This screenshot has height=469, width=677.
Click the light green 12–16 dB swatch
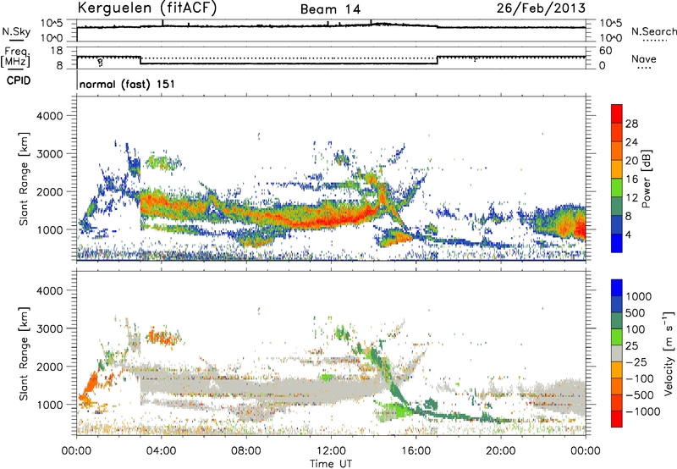[x=617, y=187]
